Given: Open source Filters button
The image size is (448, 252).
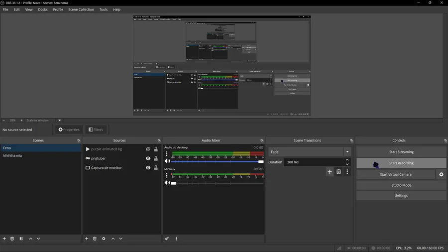Looking at the screenshot, I should (96, 129).
